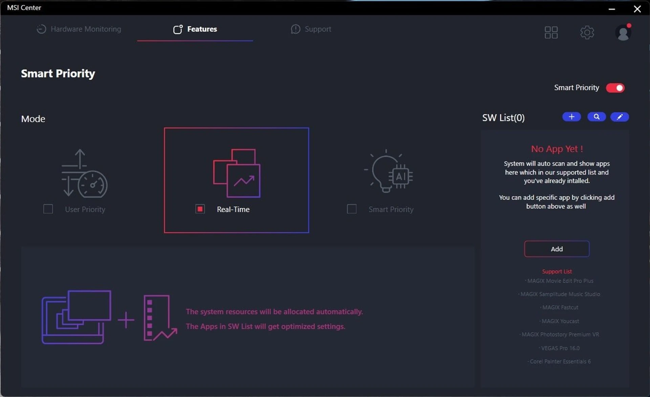Image resolution: width=650 pixels, height=397 pixels.
Task: Click the Support tab exclamation icon
Action: [295, 29]
